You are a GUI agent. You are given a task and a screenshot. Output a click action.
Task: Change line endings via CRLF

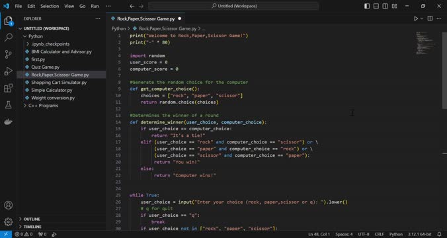[x=379, y=234]
